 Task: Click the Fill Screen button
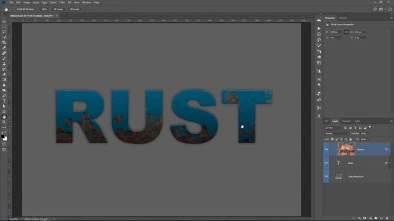[74, 9]
